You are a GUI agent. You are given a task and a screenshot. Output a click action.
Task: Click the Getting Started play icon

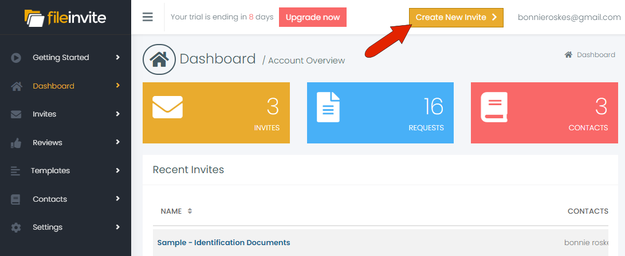point(16,58)
